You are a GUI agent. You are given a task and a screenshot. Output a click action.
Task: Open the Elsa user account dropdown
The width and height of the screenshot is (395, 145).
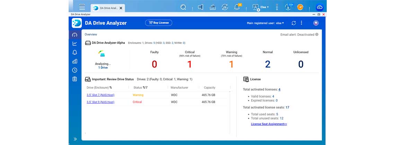[261, 7]
